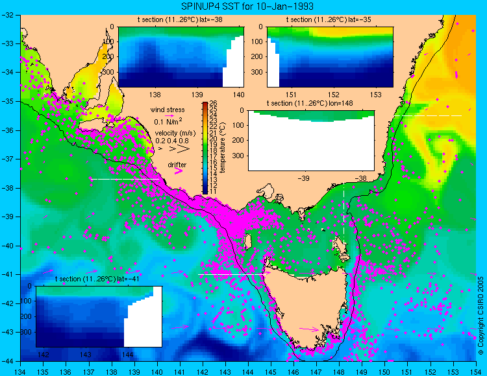Click the white dashed section line at latitude -35
Image resolution: width=487 pixels, height=376 pixels.
[x=428, y=115]
